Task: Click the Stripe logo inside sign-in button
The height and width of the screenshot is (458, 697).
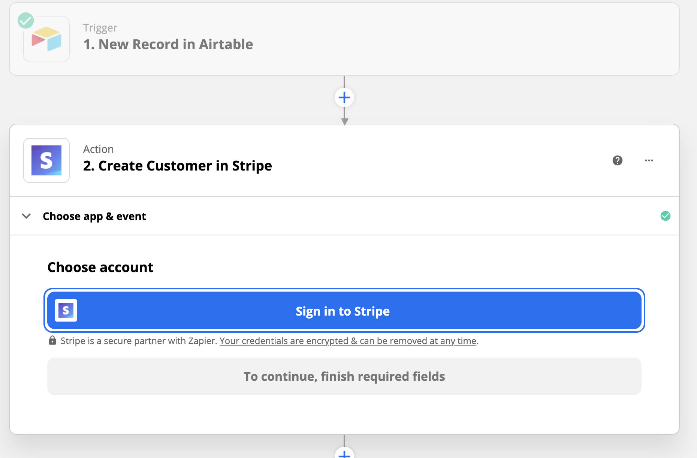Action: [x=66, y=310]
